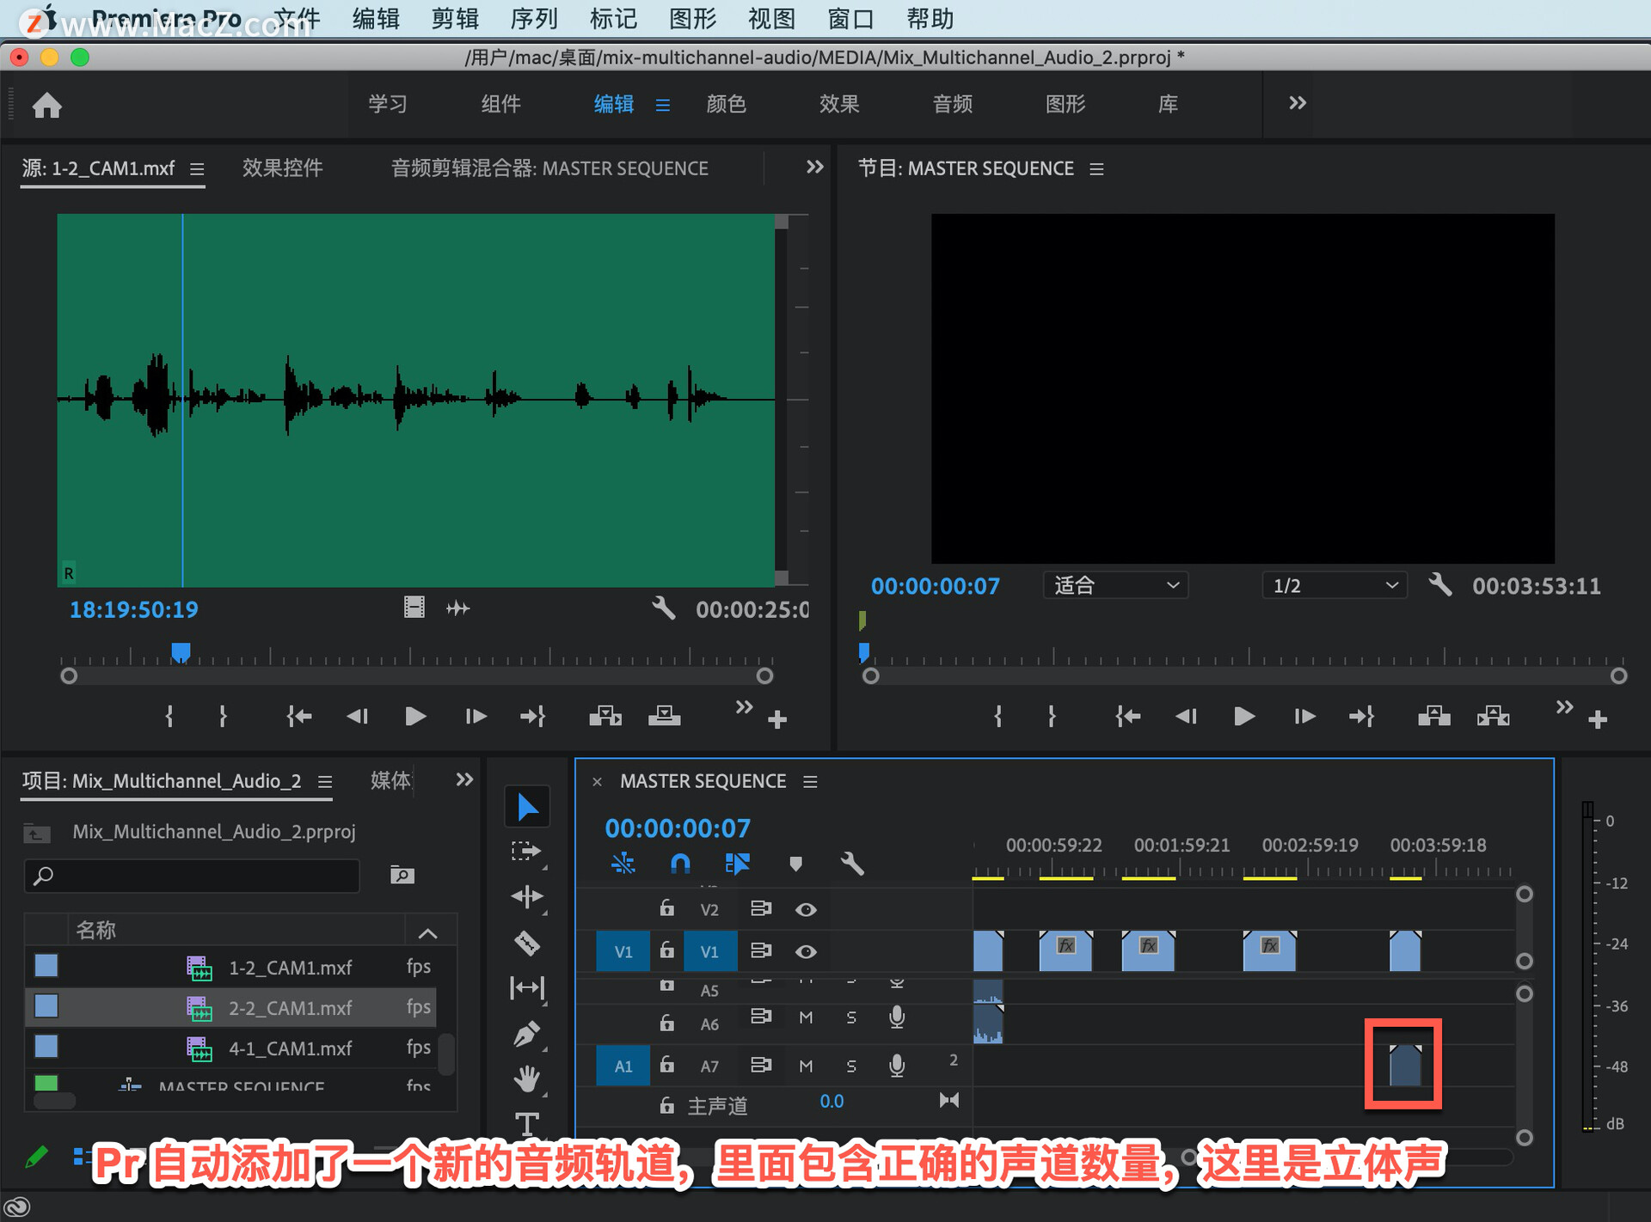The width and height of the screenshot is (1651, 1222).
Task: Toggle Snap magnet in timeline
Action: [x=680, y=863]
